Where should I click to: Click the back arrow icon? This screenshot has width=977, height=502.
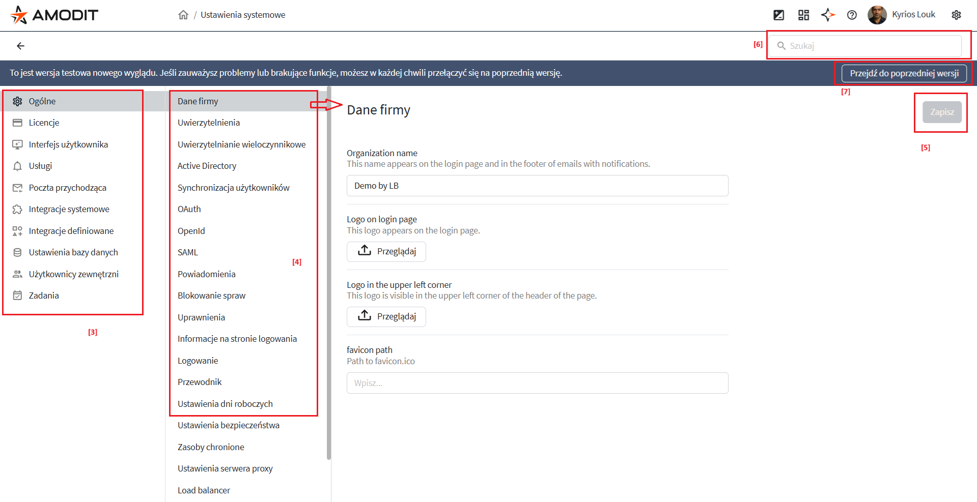point(20,46)
